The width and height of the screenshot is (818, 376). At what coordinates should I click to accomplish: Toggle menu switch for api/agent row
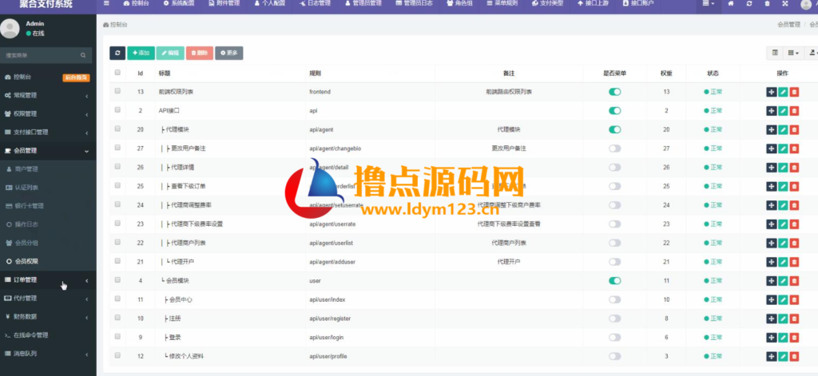click(614, 129)
